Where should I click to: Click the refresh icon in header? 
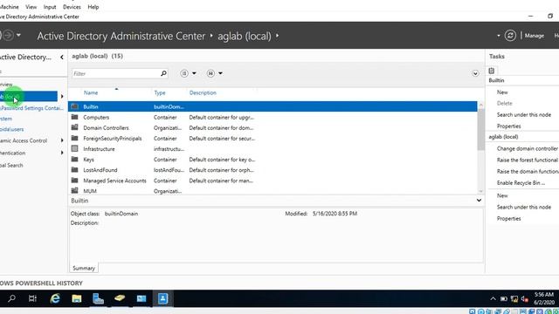click(510, 36)
